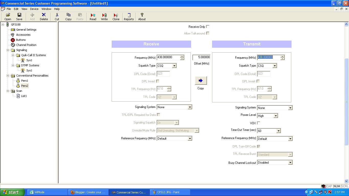Switch to the Blogger Firefox taskbar window
The height and width of the screenshot is (196, 349).
(88, 192)
